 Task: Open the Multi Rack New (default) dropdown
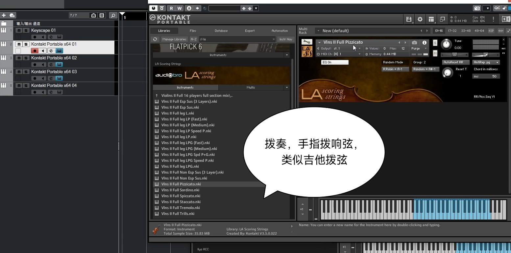coord(318,31)
